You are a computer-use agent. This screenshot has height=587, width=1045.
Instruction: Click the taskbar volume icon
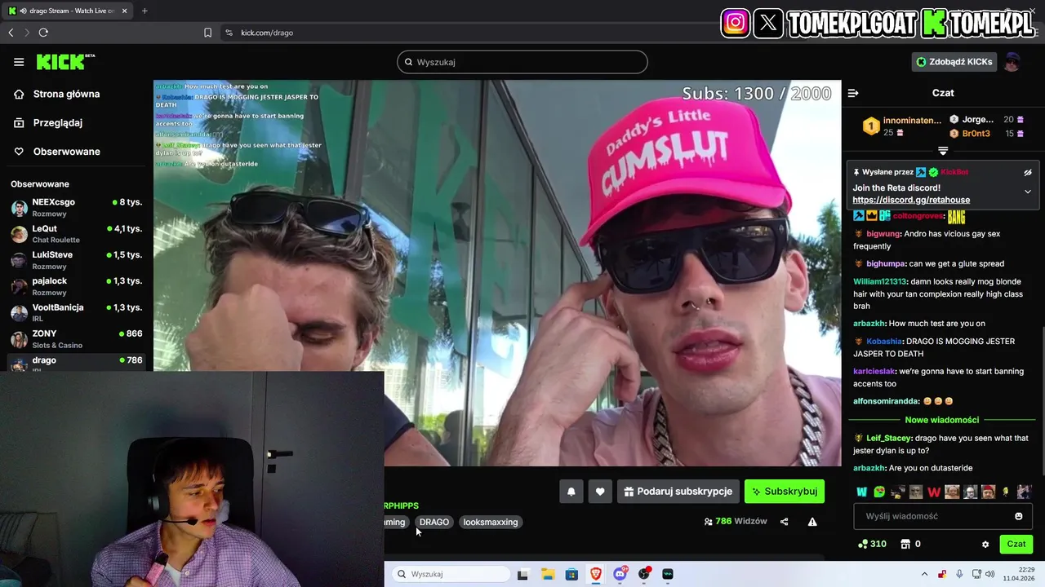(x=989, y=574)
